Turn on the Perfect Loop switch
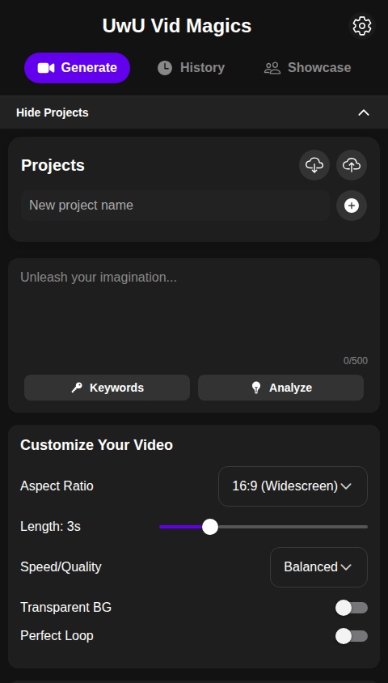Screen dimensions: 388x683 (x=352, y=636)
